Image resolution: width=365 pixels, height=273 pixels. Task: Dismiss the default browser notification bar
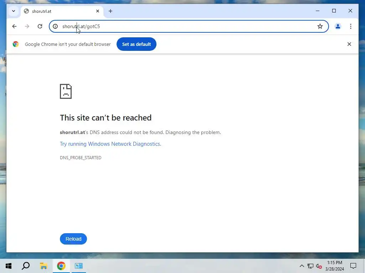(349, 44)
